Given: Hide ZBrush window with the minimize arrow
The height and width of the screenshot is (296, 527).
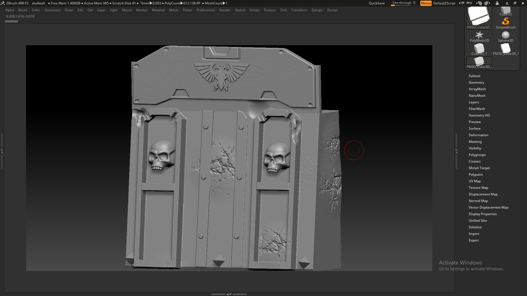Looking at the screenshot, I should pyautogui.click(x=507, y=3).
